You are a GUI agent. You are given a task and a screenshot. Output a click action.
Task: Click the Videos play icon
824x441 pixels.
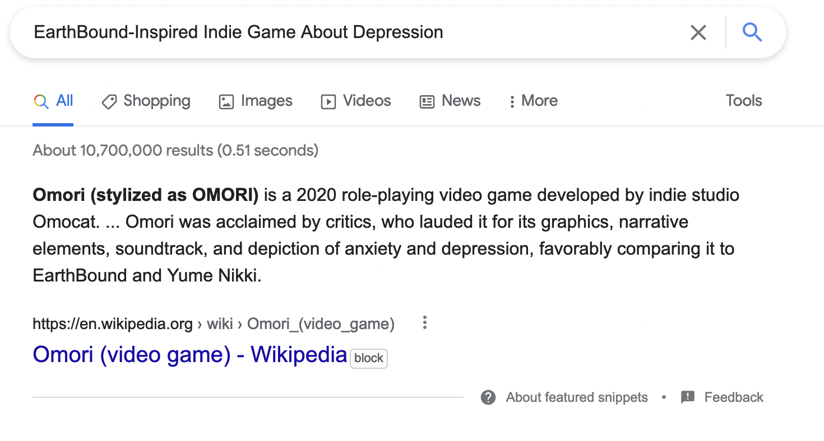(328, 101)
